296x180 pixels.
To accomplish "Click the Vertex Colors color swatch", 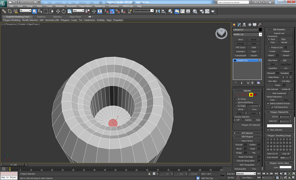I will point(285,167).
